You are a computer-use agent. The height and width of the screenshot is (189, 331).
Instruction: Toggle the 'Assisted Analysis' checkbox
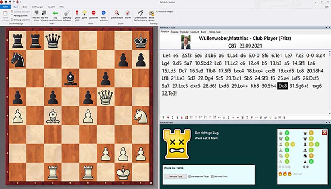click(157, 11)
